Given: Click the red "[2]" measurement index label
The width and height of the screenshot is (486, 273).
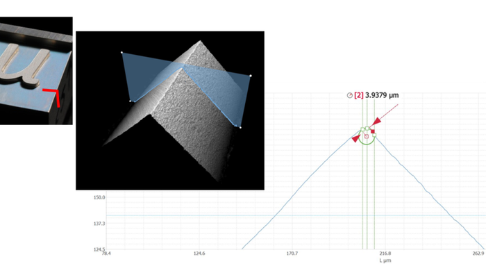Looking at the screenshot, I should [x=359, y=95].
